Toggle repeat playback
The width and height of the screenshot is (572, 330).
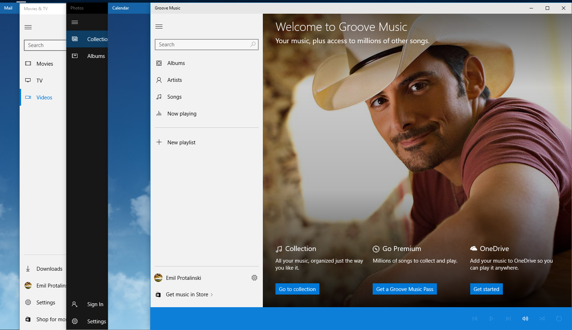tap(559, 318)
